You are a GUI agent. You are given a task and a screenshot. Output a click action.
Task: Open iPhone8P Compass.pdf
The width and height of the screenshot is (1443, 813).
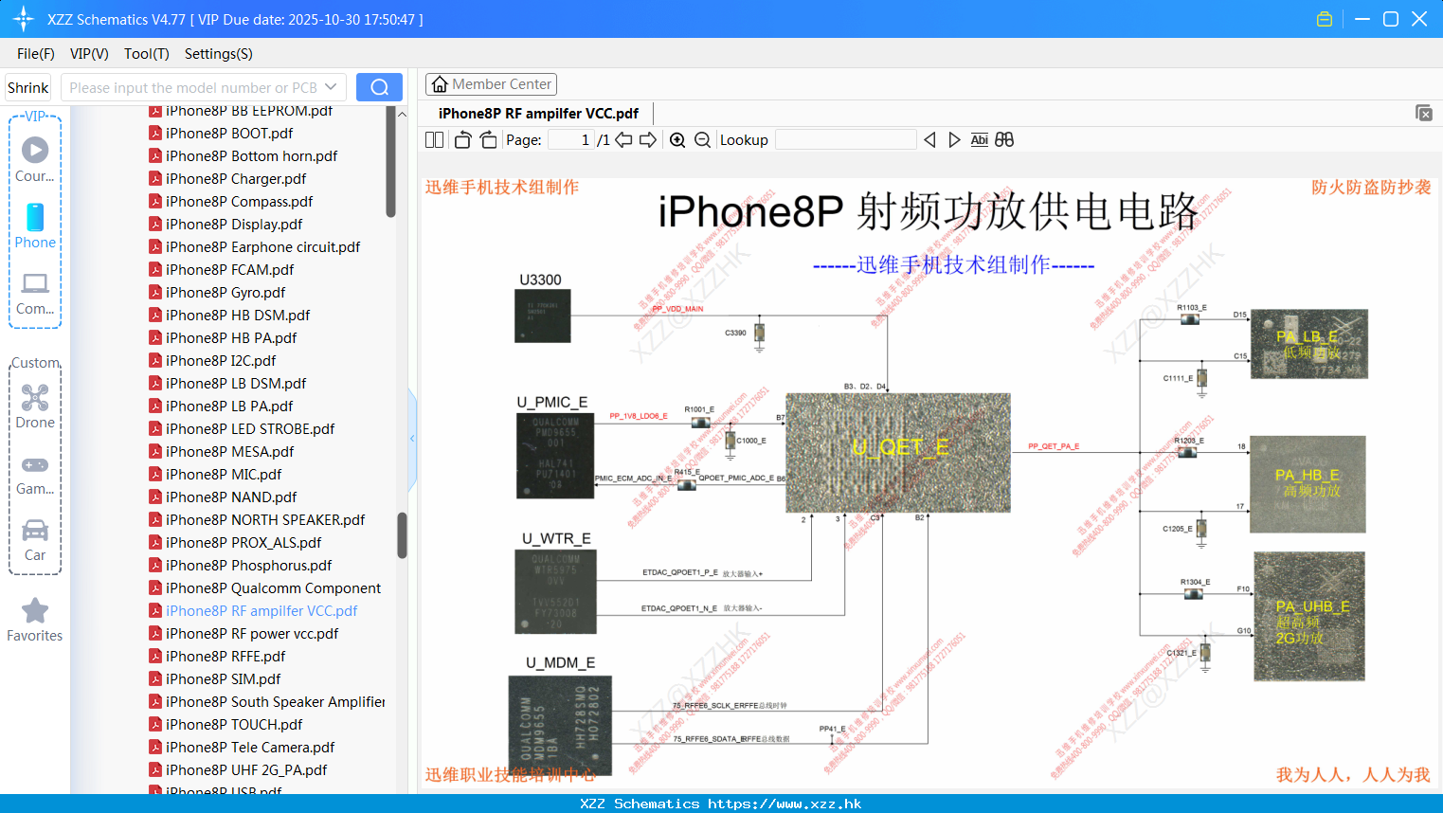(x=239, y=202)
